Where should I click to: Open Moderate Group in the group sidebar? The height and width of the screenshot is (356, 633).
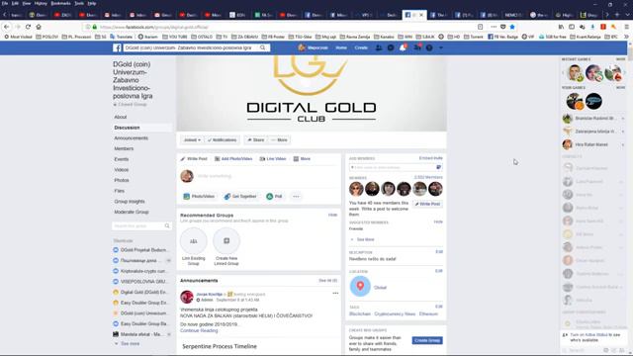coord(132,212)
